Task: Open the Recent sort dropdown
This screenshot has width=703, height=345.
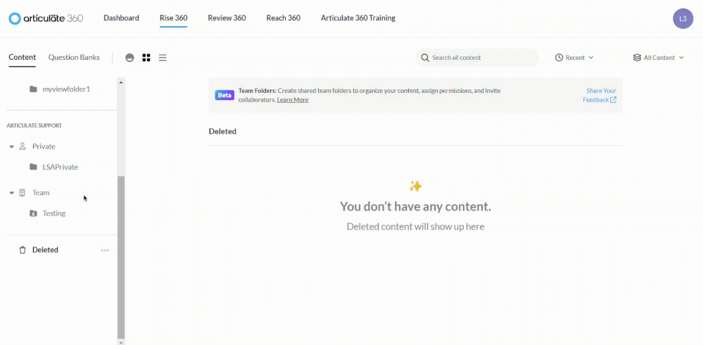Action: point(574,58)
